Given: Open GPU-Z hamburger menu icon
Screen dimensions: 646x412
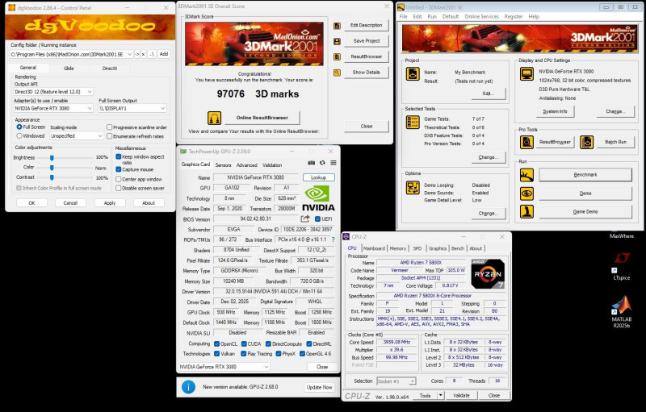Looking at the screenshot, I should click(x=333, y=163).
